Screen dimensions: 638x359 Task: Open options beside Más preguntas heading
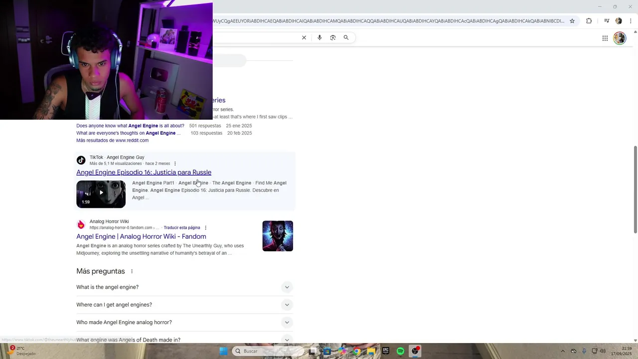[132, 271]
